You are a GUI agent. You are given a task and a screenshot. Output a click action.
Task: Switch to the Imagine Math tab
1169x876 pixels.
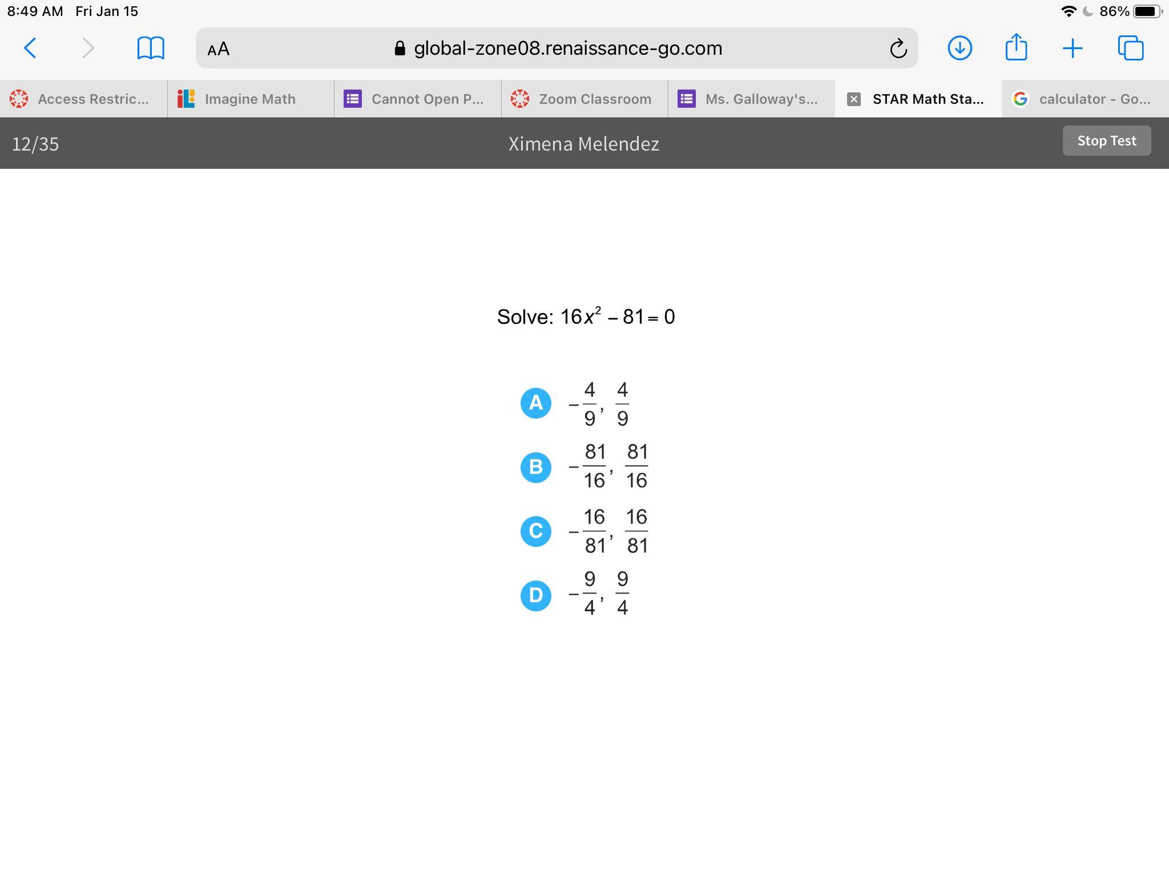pyautogui.click(x=250, y=99)
